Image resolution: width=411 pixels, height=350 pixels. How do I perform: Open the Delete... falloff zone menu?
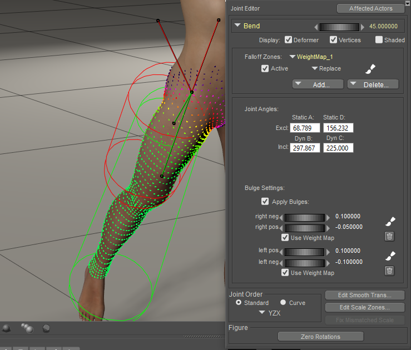click(373, 84)
